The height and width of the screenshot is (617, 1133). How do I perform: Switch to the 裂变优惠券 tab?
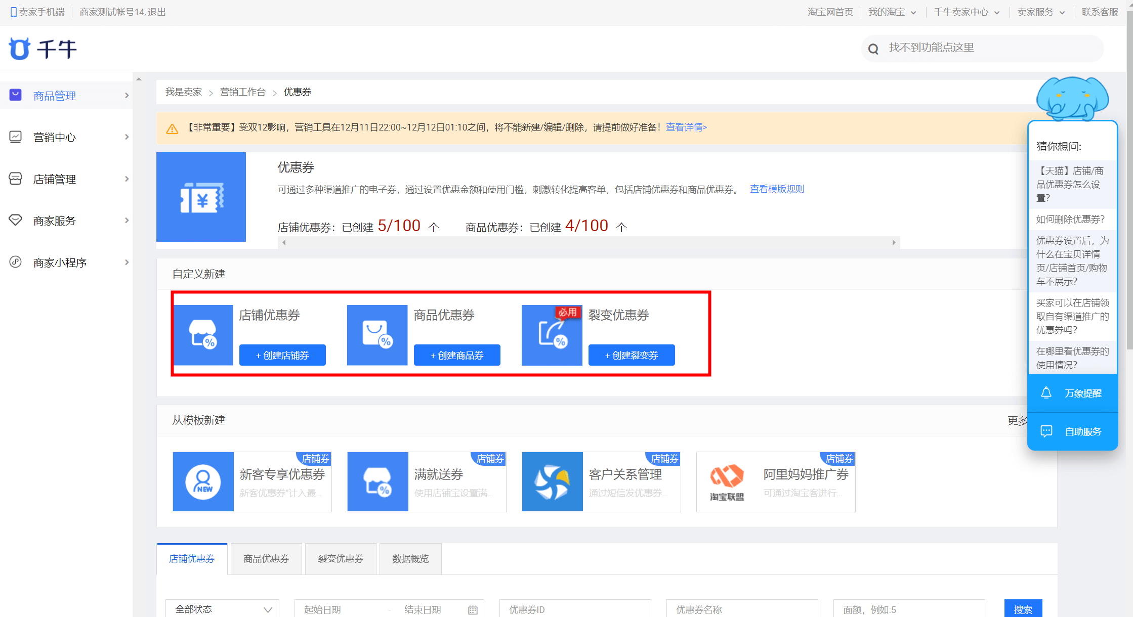[341, 558]
